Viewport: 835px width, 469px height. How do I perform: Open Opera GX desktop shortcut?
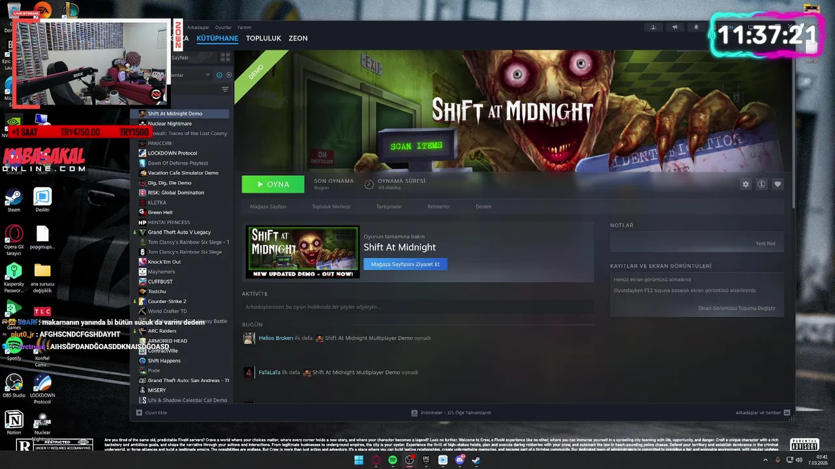(x=14, y=240)
